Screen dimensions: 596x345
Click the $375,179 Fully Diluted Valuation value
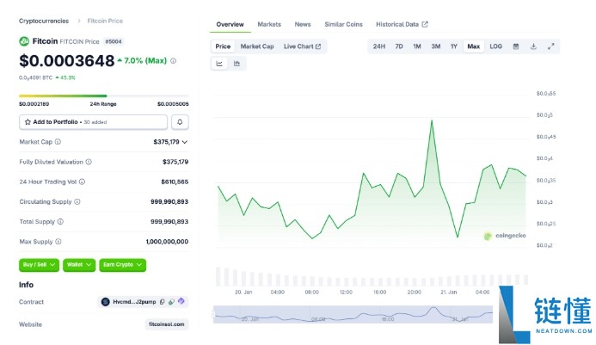[x=175, y=162]
